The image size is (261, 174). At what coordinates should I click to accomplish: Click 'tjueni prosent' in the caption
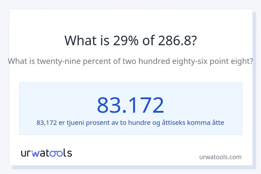pyautogui.click(x=88, y=123)
